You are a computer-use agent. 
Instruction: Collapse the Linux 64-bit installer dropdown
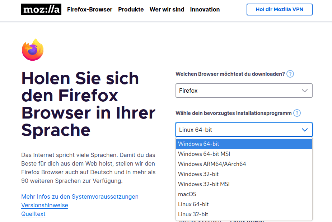tap(244, 130)
